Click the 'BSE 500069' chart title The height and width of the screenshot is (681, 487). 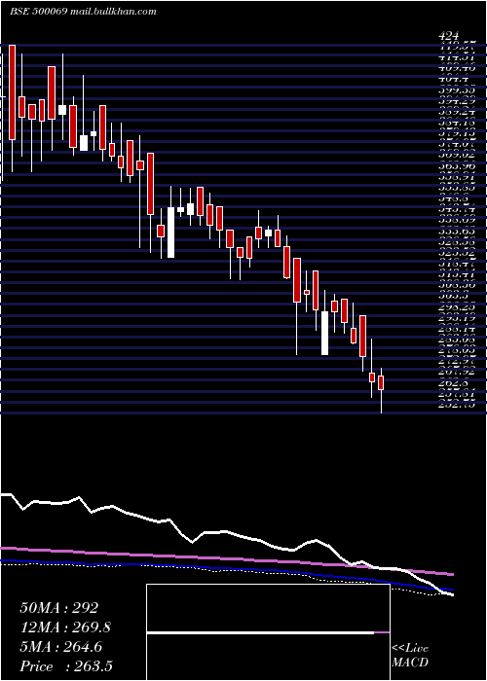38,12
